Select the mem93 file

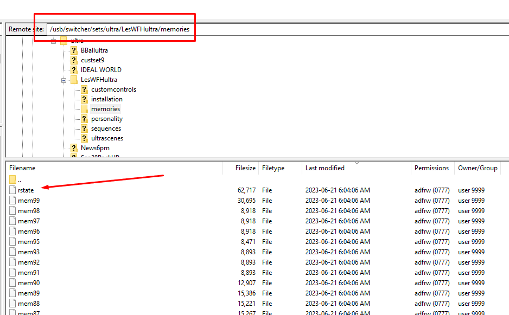point(29,252)
